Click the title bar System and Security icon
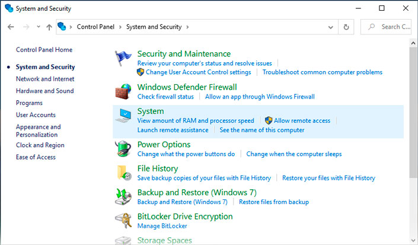 (x=9, y=8)
